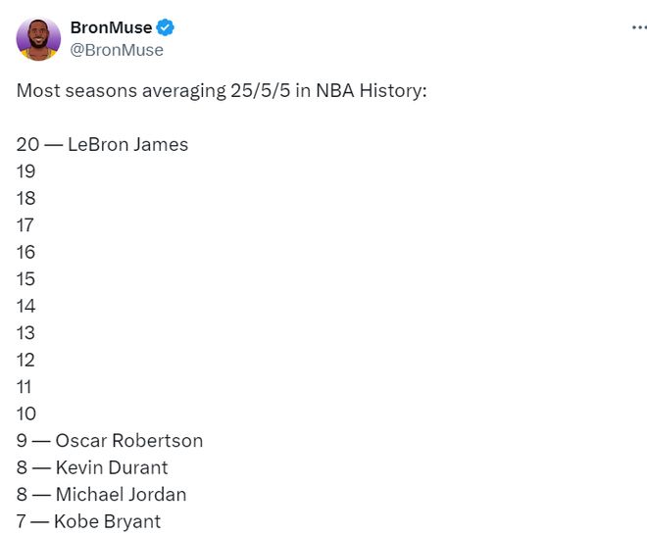The height and width of the screenshot is (535, 647).
Task: Click the number 17 line
Action: pos(25,225)
